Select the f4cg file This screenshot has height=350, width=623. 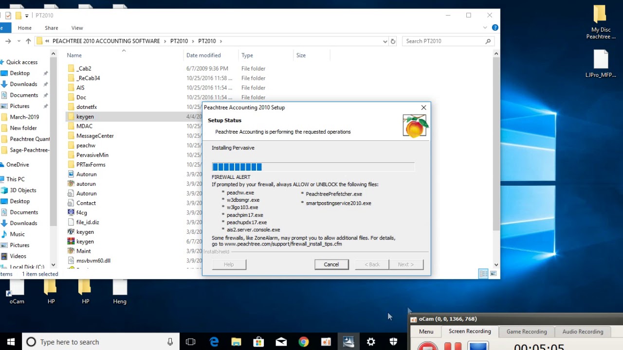[x=81, y=212]
